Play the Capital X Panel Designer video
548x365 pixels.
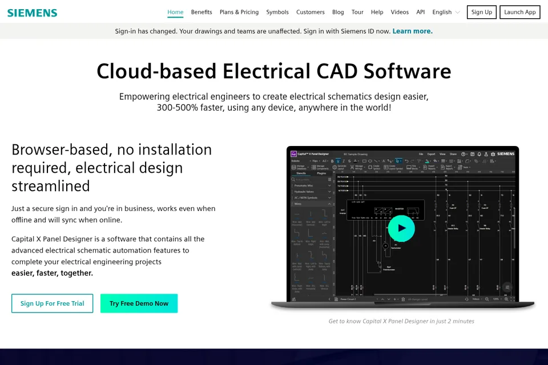pyautogui.click(x=401, y=229)
